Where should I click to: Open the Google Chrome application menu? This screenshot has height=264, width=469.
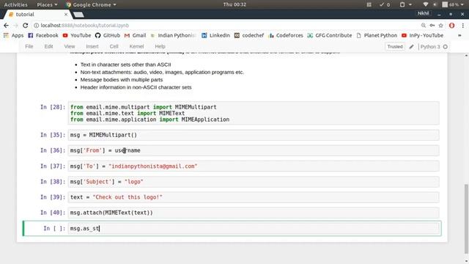pyautogui.click(x=91, y=4)
